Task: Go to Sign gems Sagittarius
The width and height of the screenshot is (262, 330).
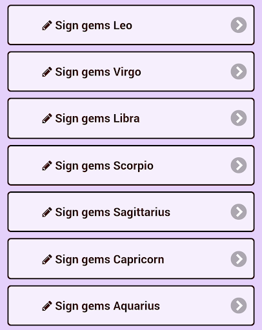Action: coord(131,212)
